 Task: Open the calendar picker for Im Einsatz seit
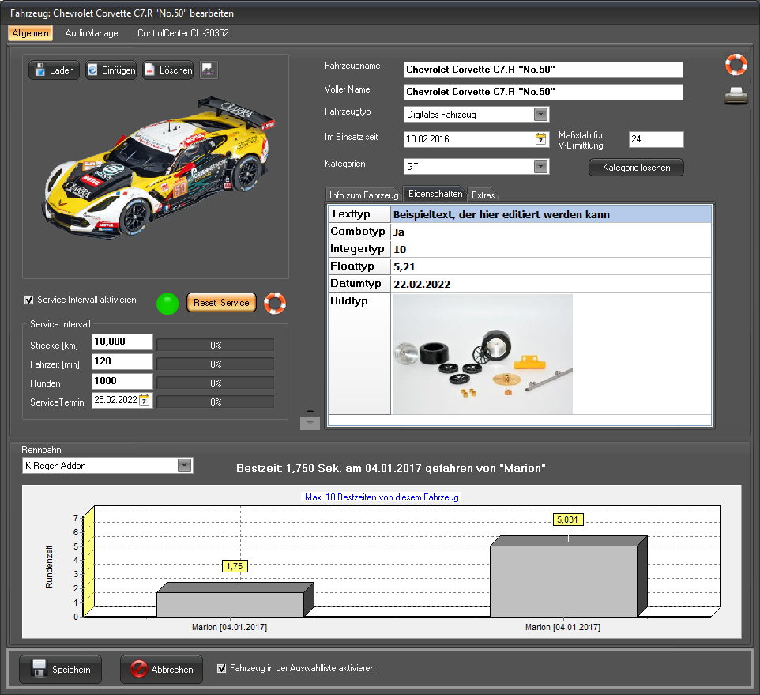[540, 138]
